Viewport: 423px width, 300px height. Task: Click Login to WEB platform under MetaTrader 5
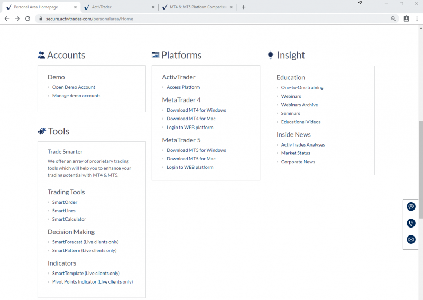(x=190, y=167)
